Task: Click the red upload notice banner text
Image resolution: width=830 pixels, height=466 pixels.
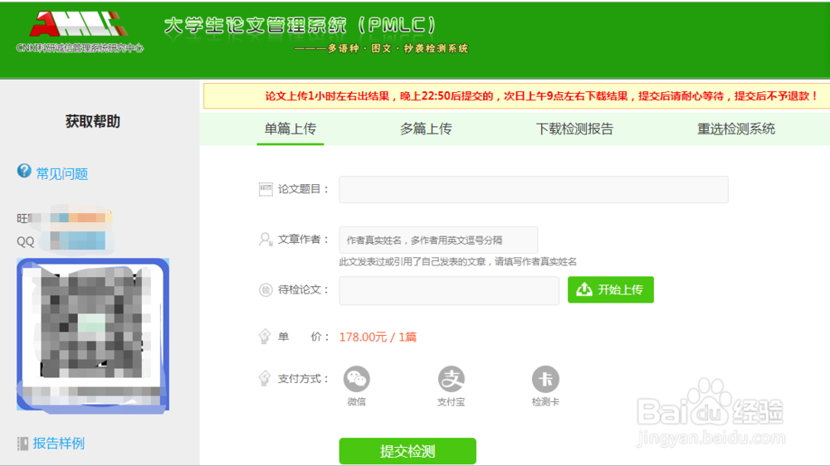Action: coord(541,95)
